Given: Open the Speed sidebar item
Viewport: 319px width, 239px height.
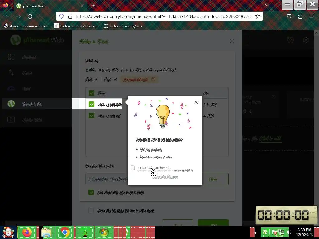Looking at the screenshot, I should point(36,88).
